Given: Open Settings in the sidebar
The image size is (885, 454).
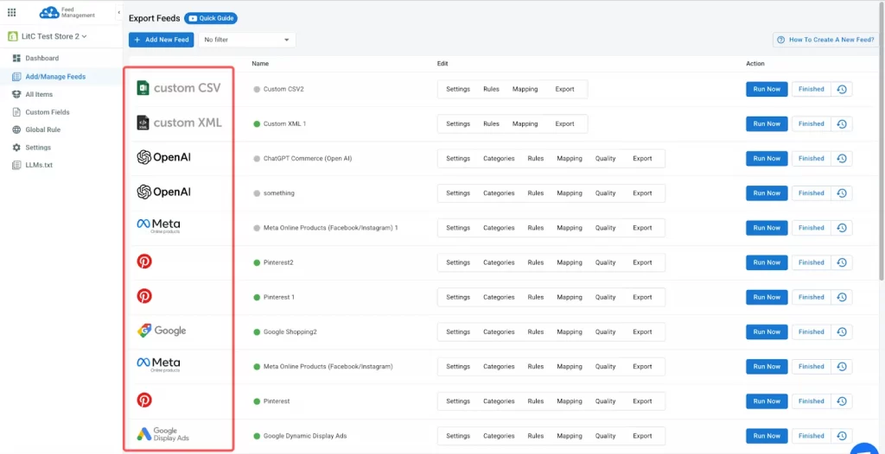Looking at the screenshot, I should click(x=38, y=148).
